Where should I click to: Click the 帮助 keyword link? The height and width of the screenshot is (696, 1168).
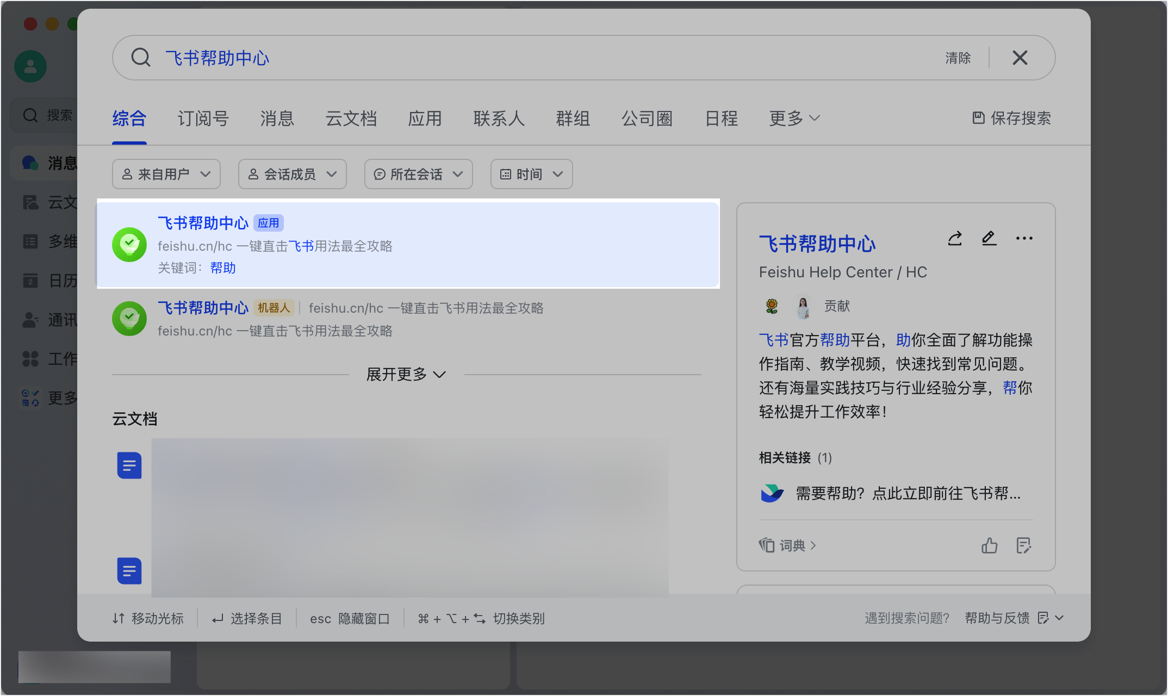point(223,268)
